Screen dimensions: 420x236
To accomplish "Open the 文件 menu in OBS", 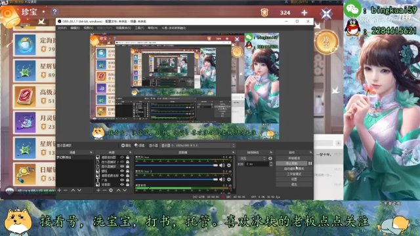I will 62,28.
